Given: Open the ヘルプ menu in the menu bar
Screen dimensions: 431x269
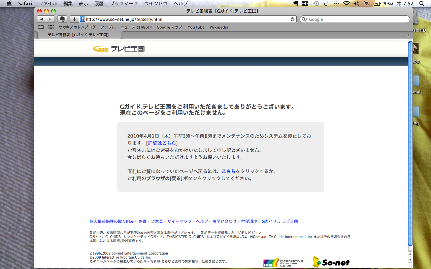Looking at the screenshot, I should [x=181, y=4].
